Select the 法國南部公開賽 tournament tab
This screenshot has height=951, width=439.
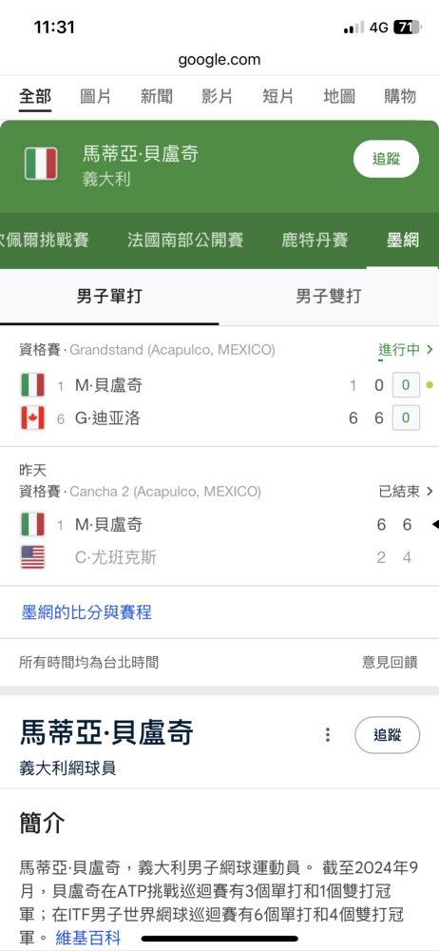pyautogui.click(x=185, y=241)
